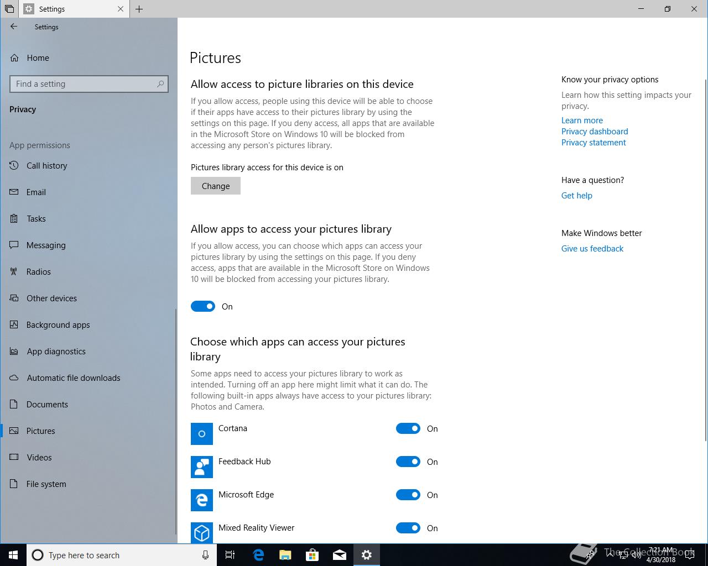Click the Background apps icon

[x=14, y=325]
